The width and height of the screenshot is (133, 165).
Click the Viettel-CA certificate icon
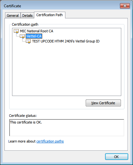point(22,36)
